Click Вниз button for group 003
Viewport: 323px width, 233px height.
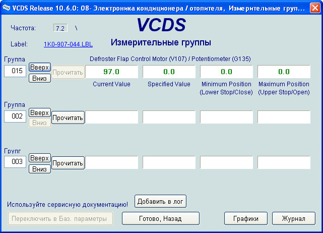40,169
